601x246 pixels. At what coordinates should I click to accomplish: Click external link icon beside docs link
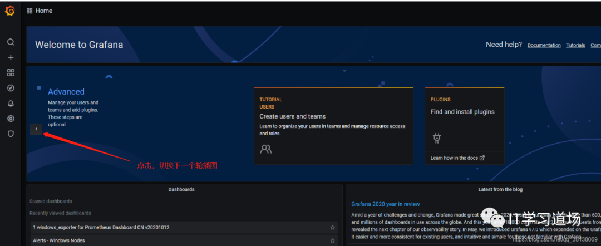coord(482,158)
